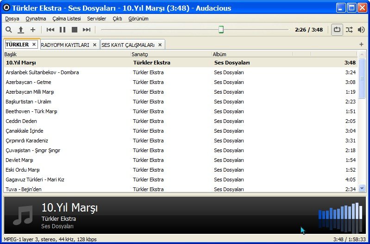The height and width of the screenshot is (244, 370).
Task: Click the 4:05 duration of Mari Kız row
Action: pyautogui.click(x=351, y=180)
